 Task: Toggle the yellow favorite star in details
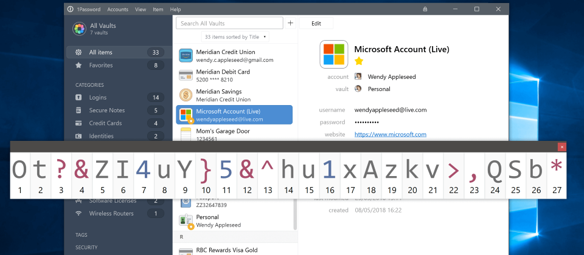tap(359, 61)
